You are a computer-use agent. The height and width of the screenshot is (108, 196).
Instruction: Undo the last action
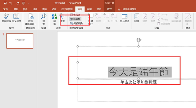[x=11, y=3]
